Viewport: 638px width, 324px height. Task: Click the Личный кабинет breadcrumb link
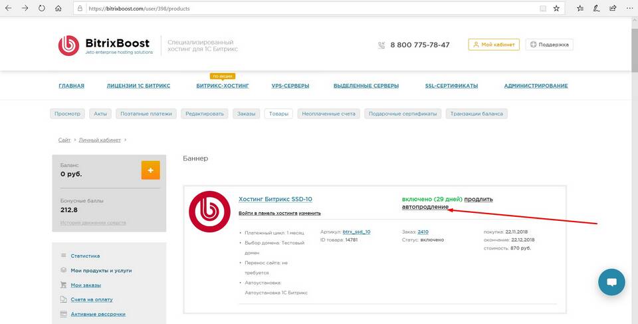100,140
